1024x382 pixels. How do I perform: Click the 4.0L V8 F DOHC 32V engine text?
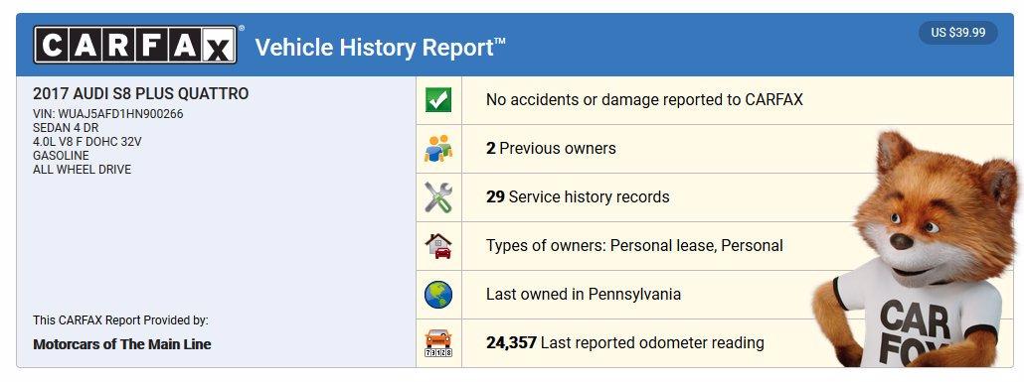coord(86,142)
